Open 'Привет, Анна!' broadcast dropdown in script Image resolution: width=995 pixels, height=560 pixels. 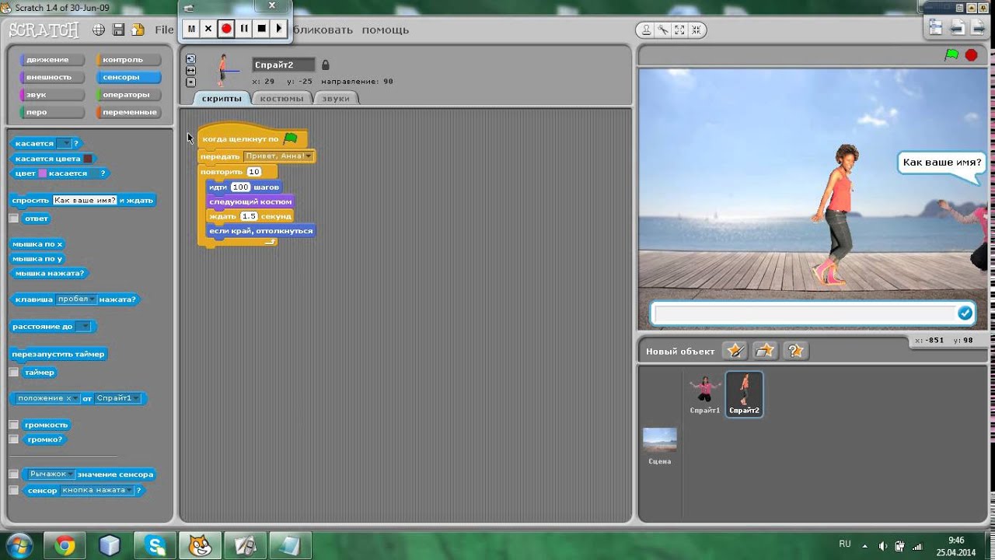[278, 156]
